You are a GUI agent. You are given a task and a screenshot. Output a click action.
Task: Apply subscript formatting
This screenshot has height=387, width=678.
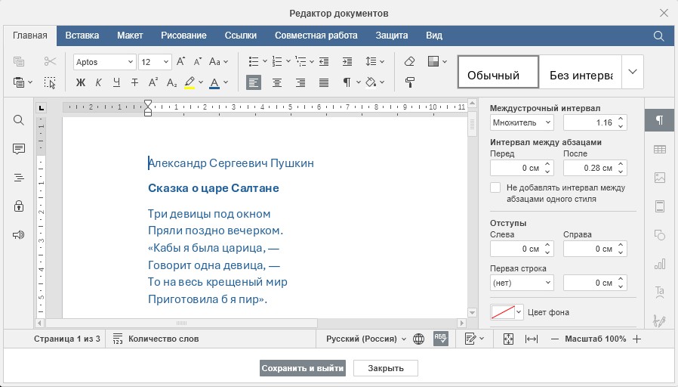click(171, 82)
